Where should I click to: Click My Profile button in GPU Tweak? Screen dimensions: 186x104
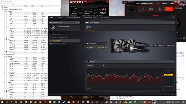[169, 9]
